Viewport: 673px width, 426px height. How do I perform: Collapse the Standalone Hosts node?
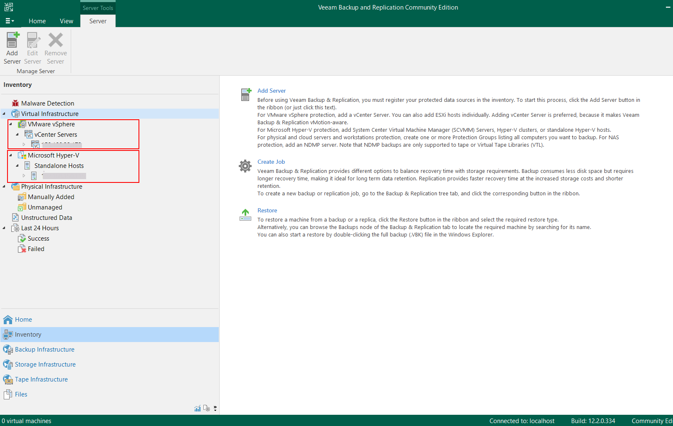coord(17,165)
